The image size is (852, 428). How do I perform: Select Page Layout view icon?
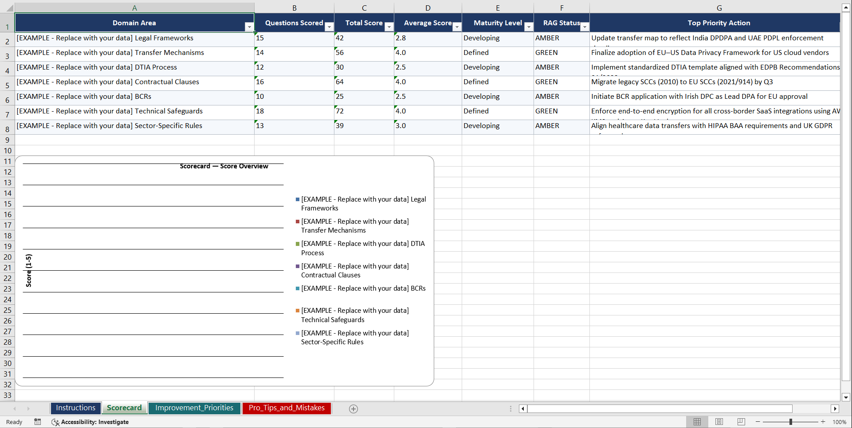coord(719,422)
